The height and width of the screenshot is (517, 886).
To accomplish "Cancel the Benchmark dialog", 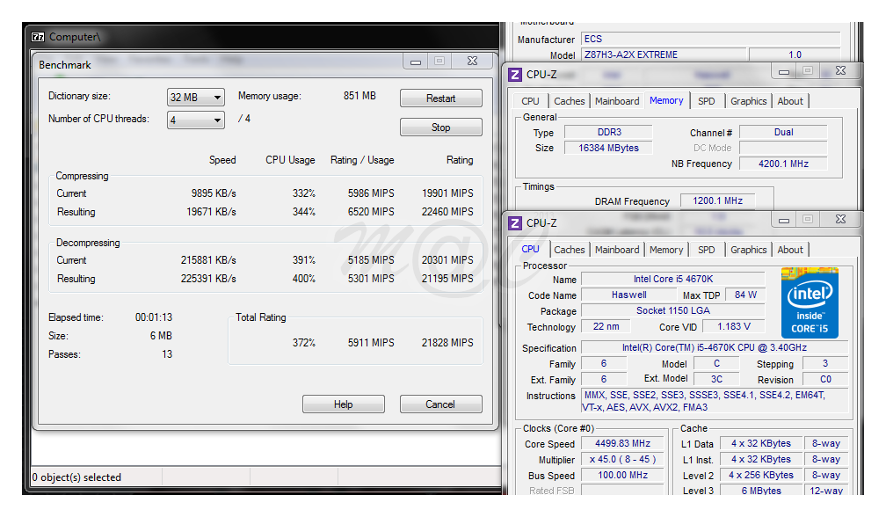I will tap(440, 404).
